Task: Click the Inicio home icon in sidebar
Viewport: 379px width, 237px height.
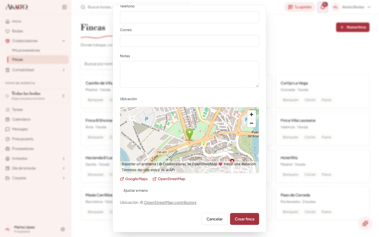Action: point(8,21)
